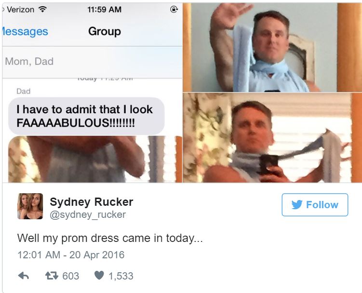Like the tweet with the heart icon
Image resolution: width=362 pixels, height=293 pixels.
[99, 276]
